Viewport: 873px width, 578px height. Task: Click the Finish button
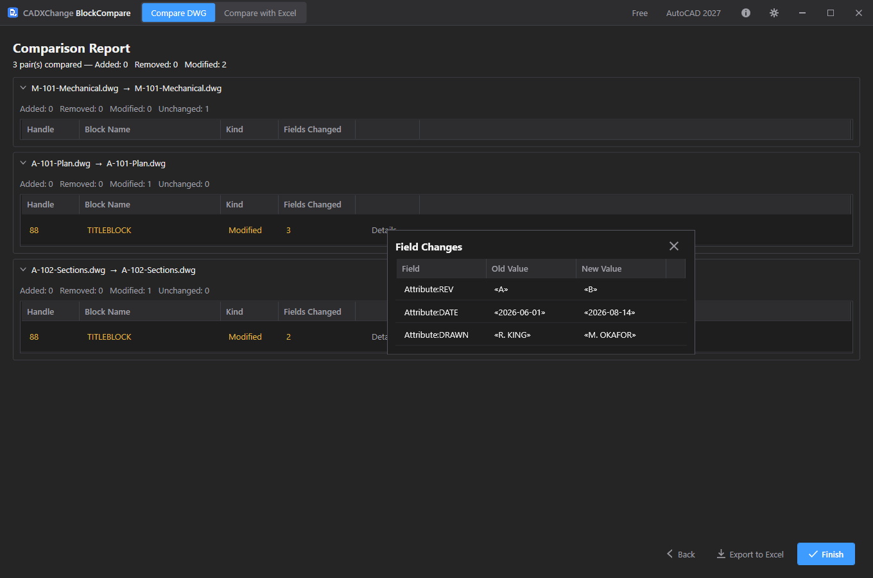pos(826,554)
